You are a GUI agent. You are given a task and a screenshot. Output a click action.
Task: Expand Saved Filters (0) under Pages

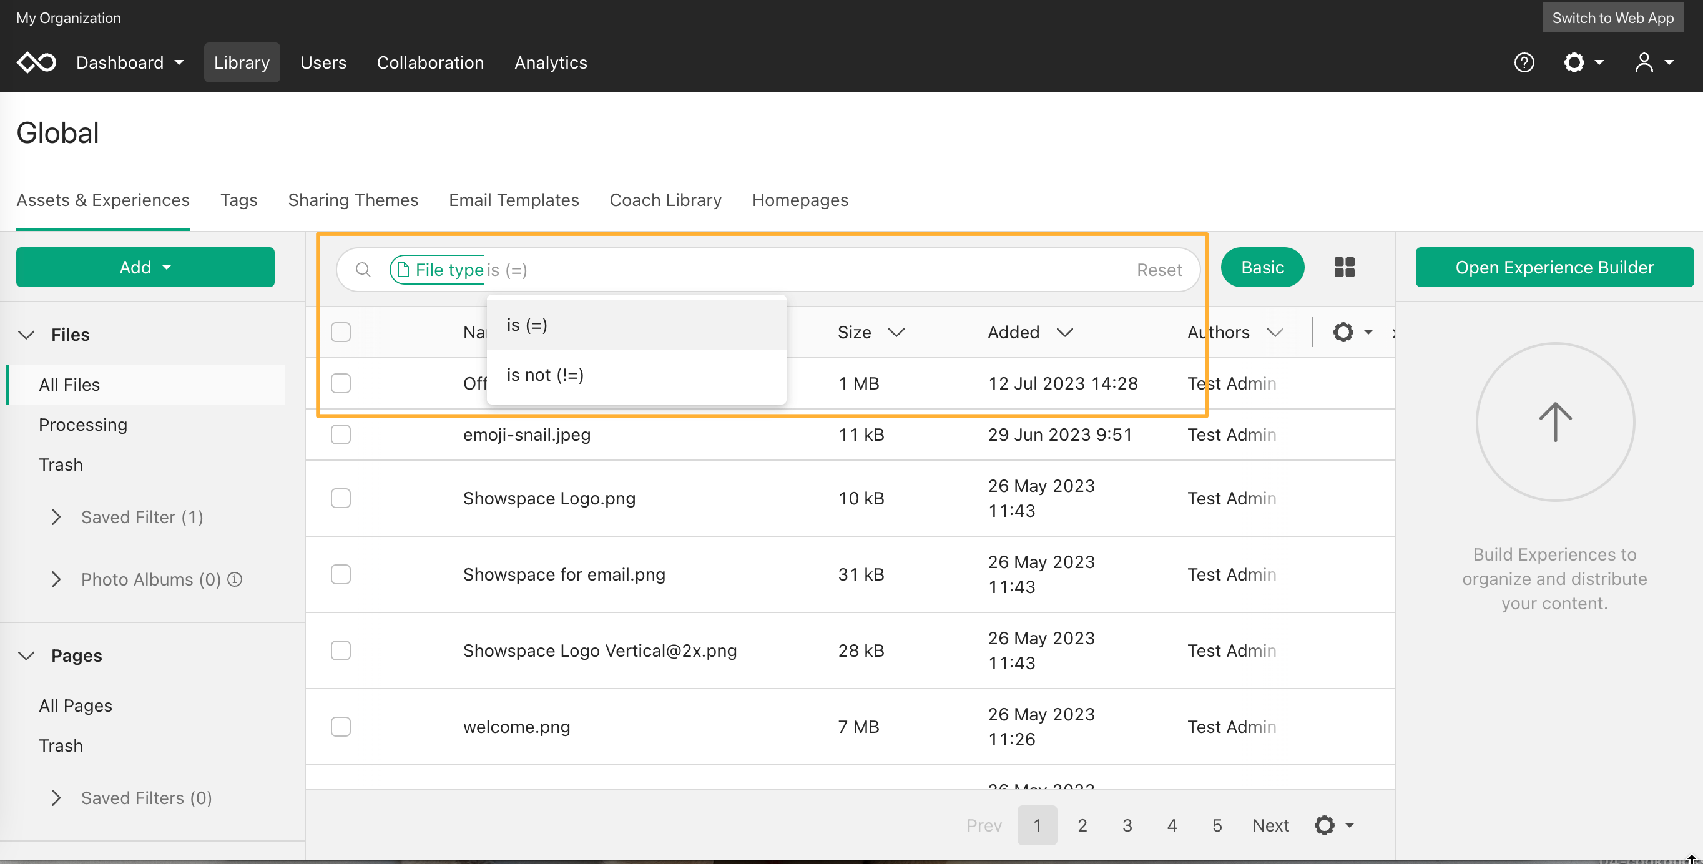[56, 798]
